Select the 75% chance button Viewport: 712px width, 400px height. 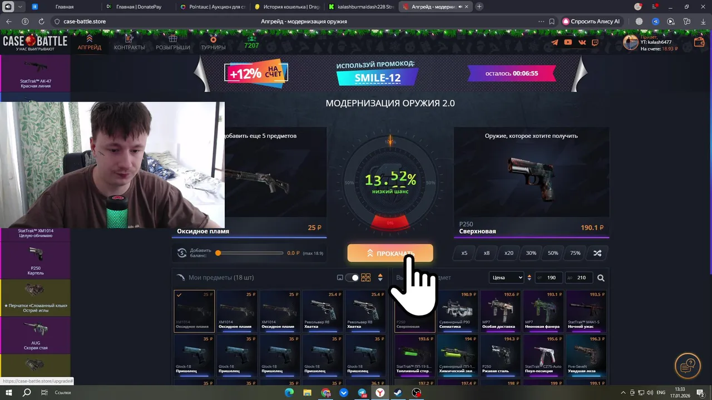coord(575,253)
